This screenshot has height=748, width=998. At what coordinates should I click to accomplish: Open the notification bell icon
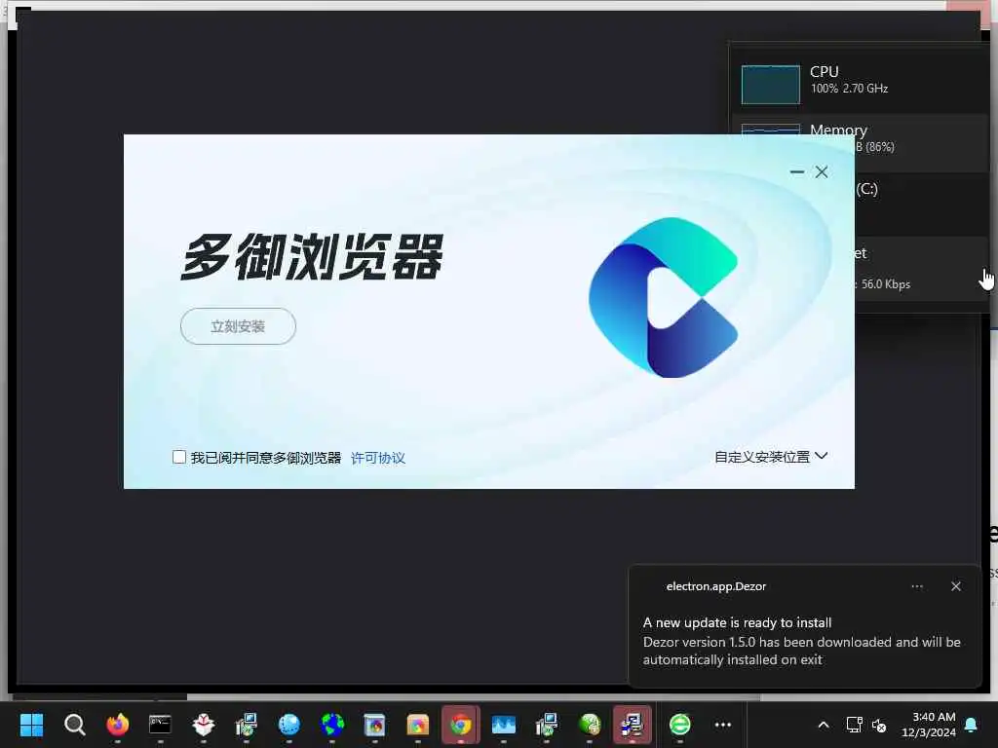[972, 725]
